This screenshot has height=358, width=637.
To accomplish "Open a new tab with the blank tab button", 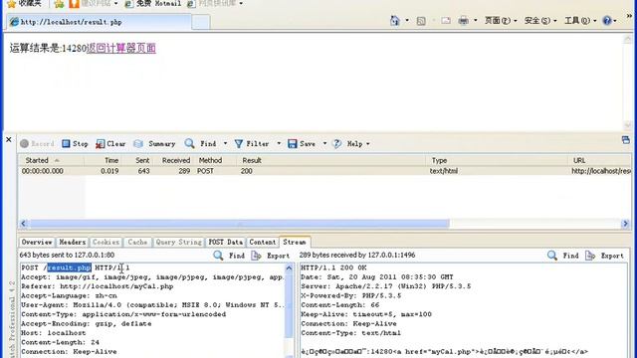I will [201, 22].
